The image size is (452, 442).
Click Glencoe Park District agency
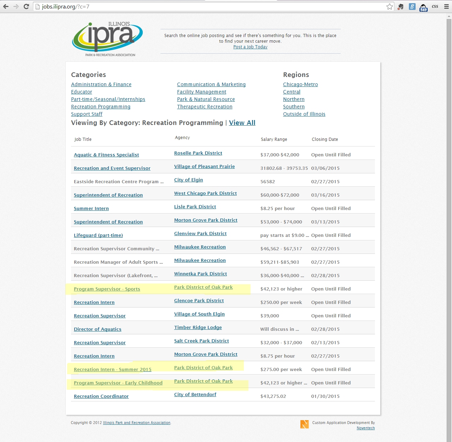pyautogui.click(x=199, y=300)
